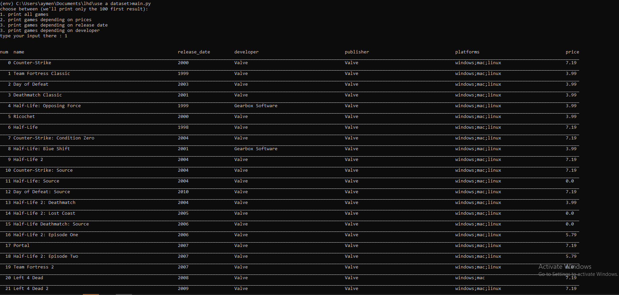Click release date '2010' for Day of Defeat: Source
The image size is (619, 295).
(183, 192)
